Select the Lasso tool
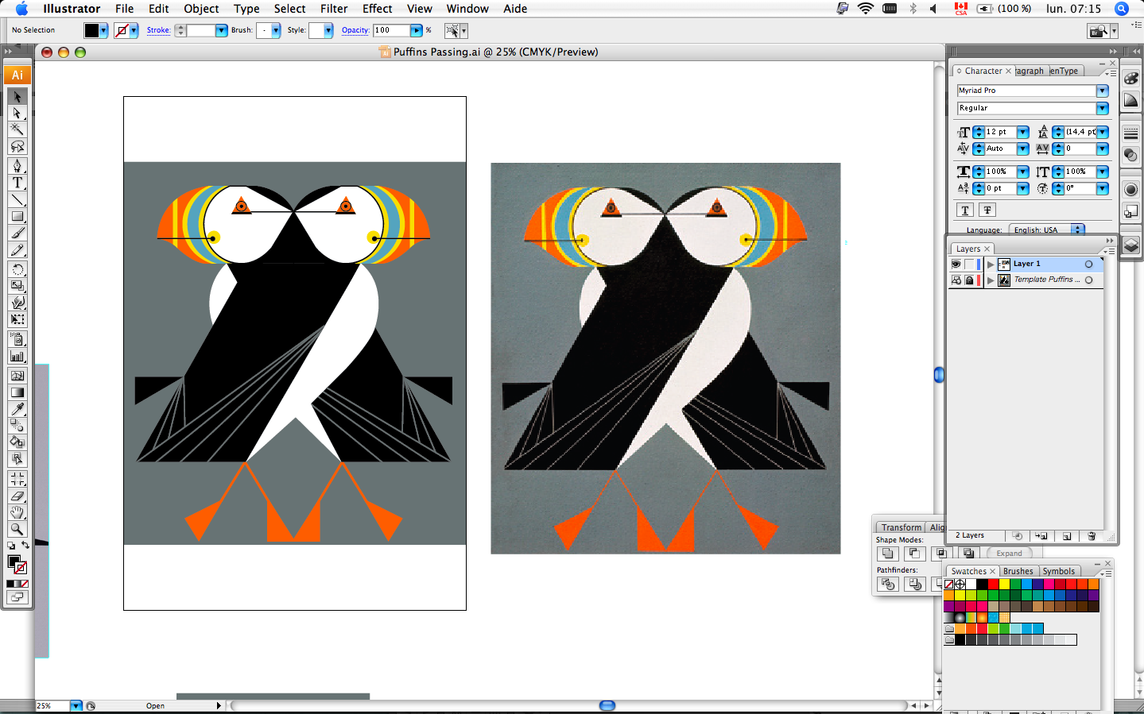Viewport: 1144px width, 714px height. point(17,146)
